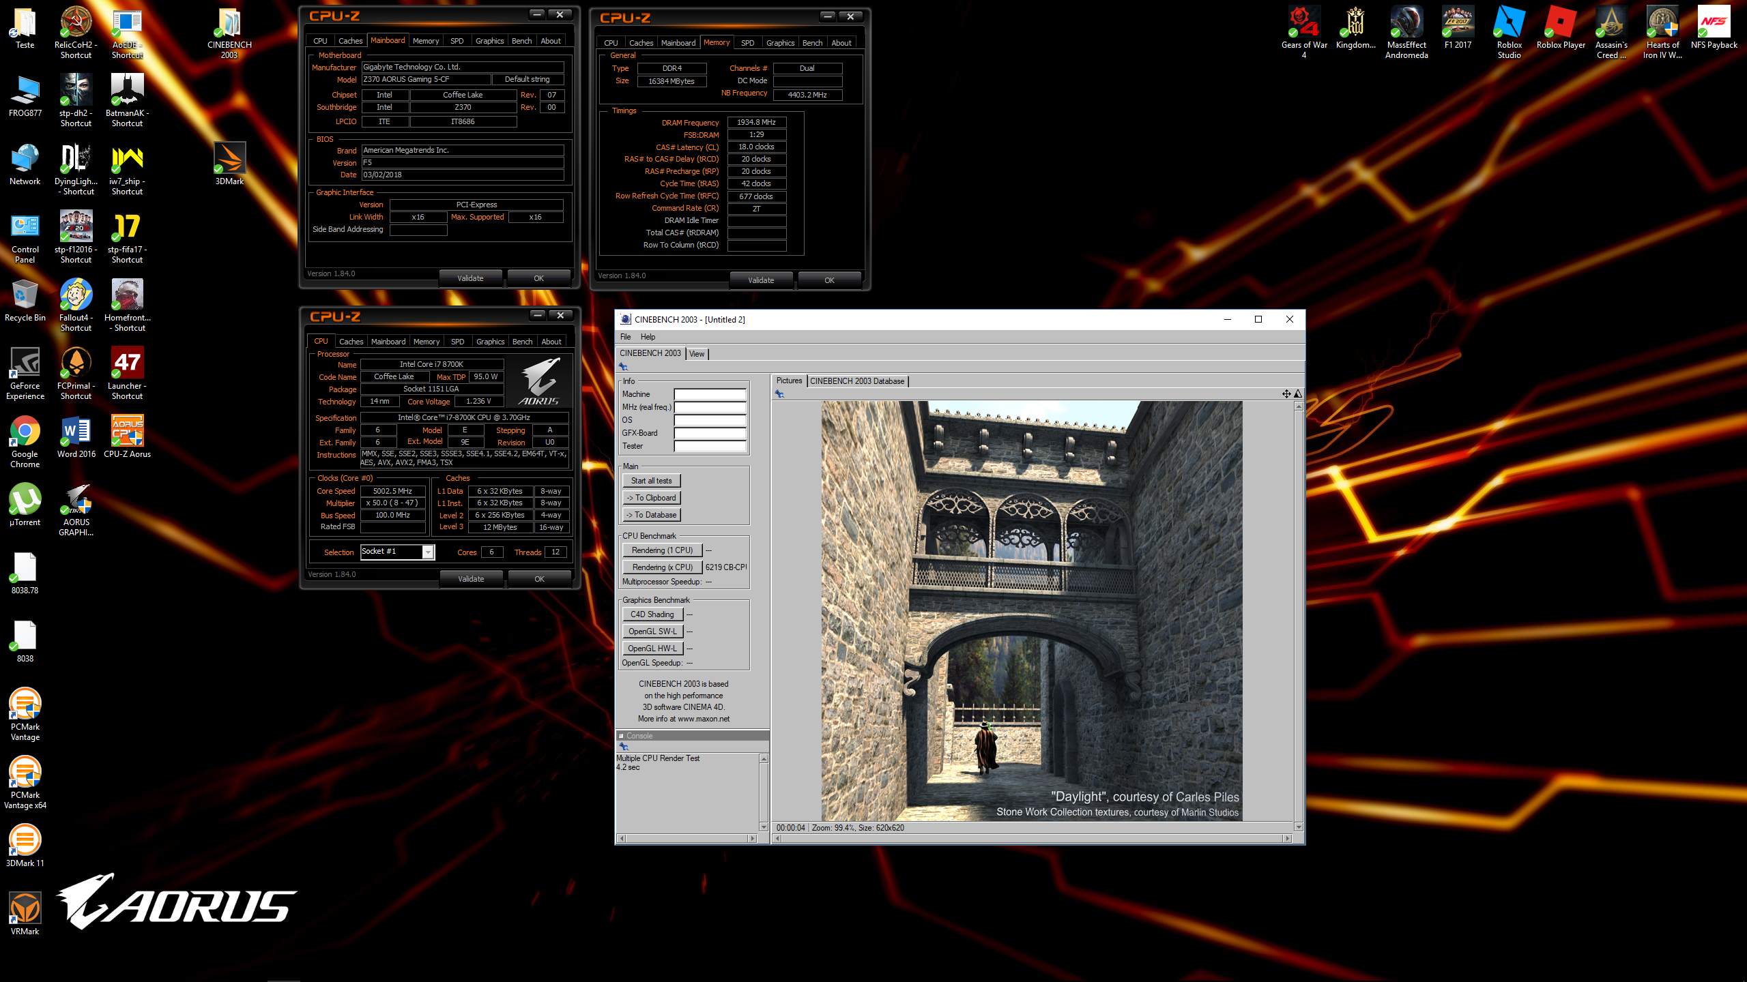Open the 8038.78 file on the desktop
Viewport: 1747px width, 982px height.
click(25, 574)
